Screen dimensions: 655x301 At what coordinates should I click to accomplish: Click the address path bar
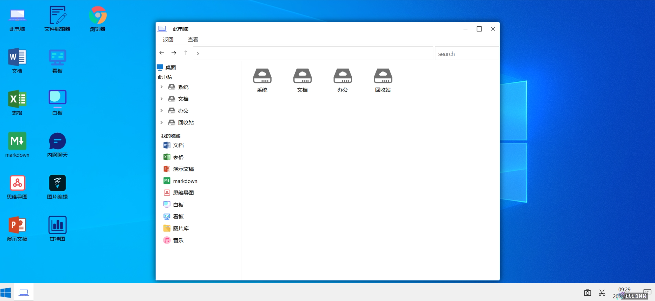coord(313,54)
